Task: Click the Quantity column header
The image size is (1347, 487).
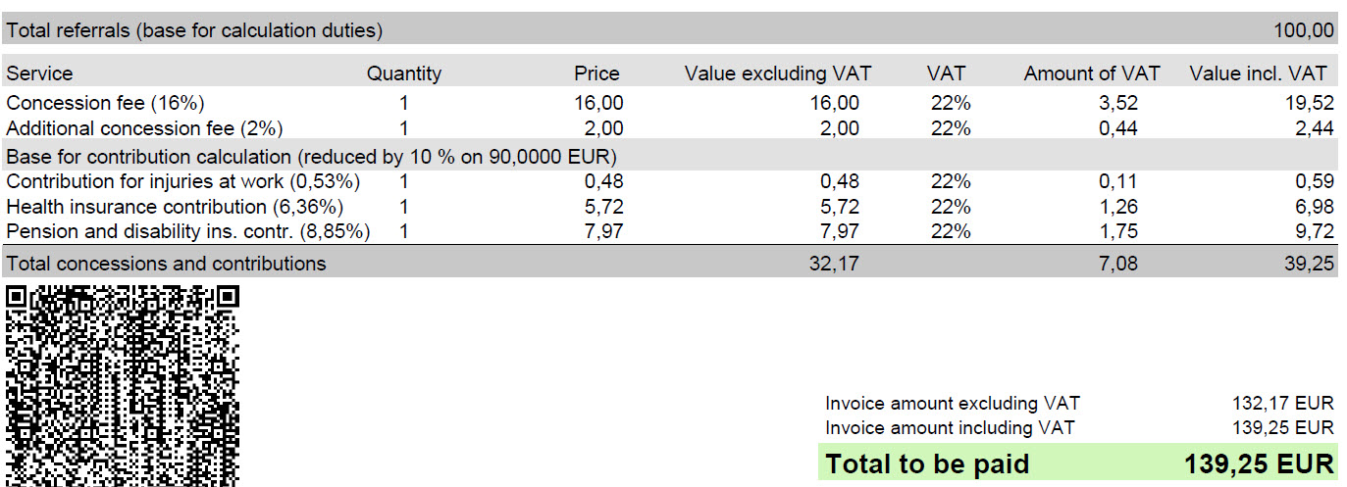Action: [404, 73]
